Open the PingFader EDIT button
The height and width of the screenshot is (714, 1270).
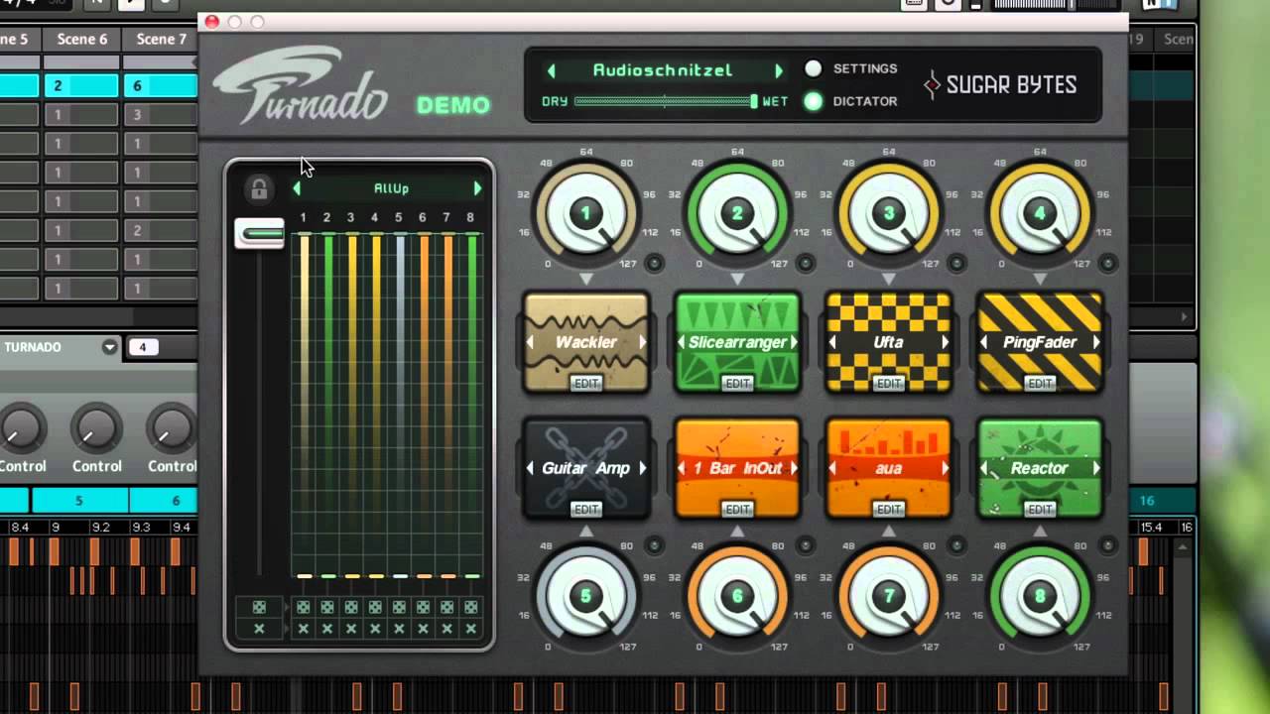(x=1040, y=384)
